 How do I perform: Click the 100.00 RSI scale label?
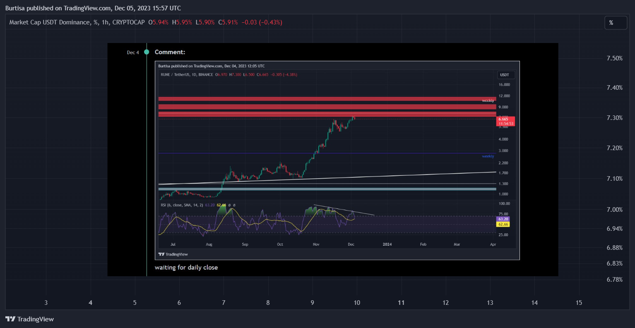coord(504,204)
